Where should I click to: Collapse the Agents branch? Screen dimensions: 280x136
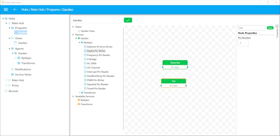9,49
